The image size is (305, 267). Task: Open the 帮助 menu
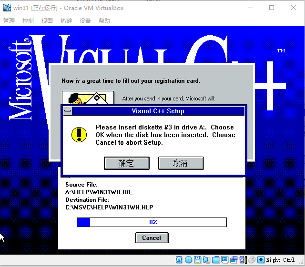click(x=104, y=20)
